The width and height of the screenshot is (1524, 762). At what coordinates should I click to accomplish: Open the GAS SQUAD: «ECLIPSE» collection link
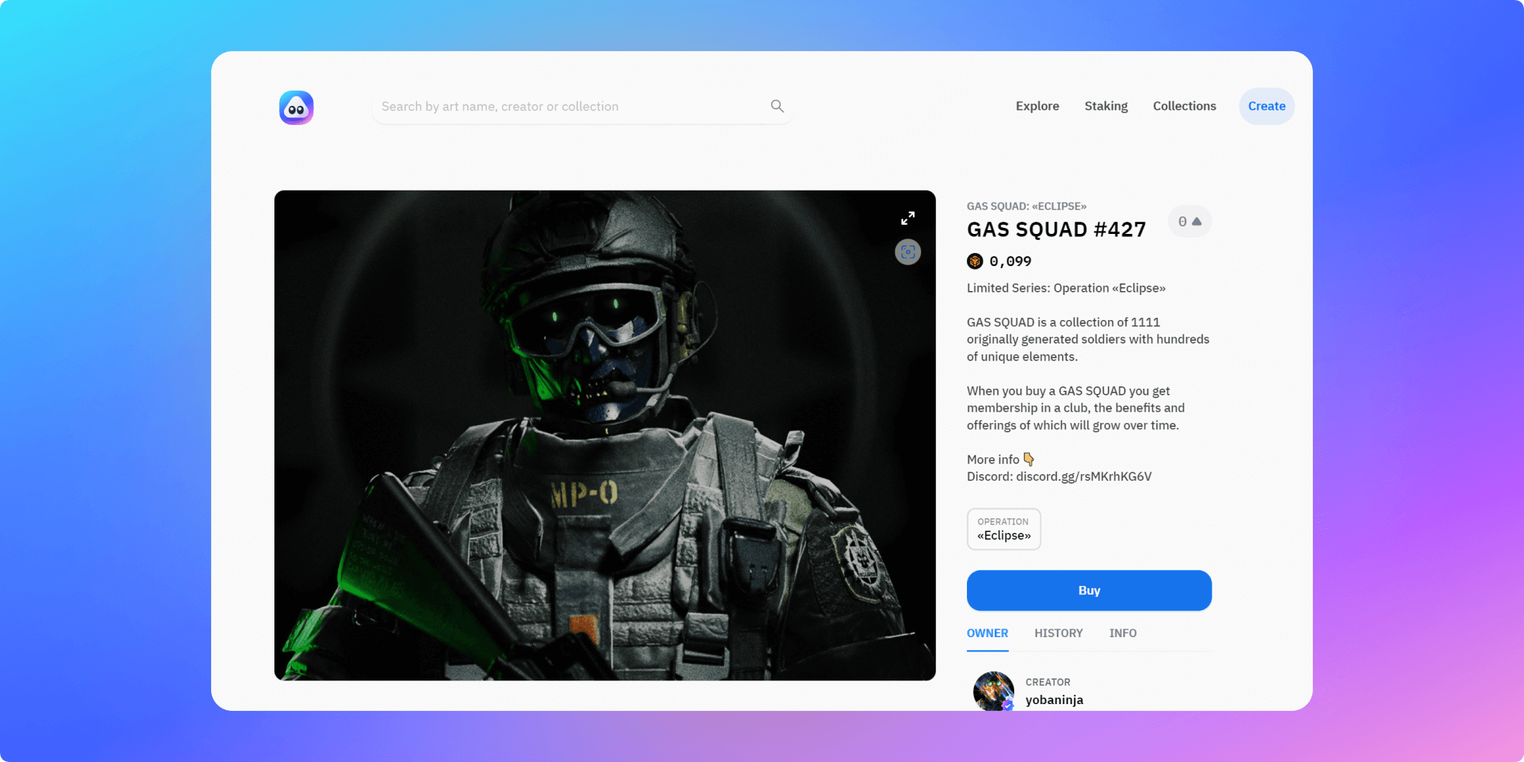[x=1026, y=207]
